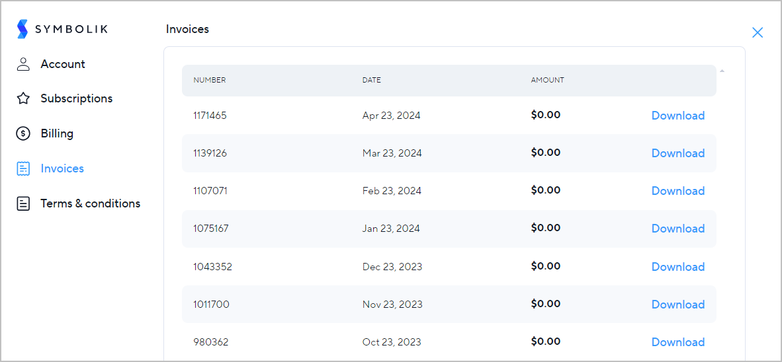Click the Terms & conditions document icon

click(23, 203)
